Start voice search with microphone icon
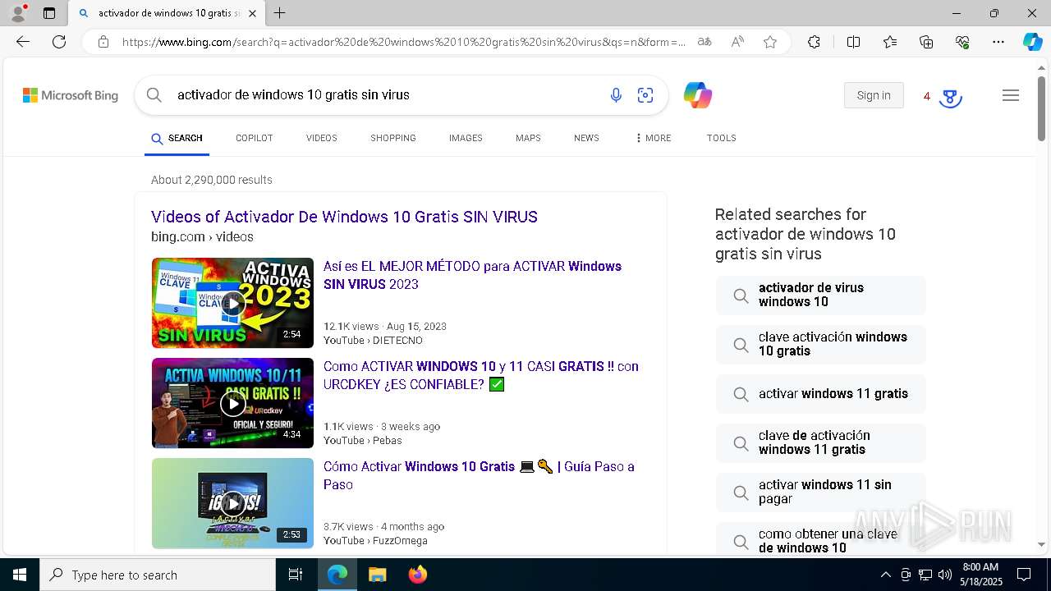This screenshot has height=591, width=1051. (x=616, y=95)
